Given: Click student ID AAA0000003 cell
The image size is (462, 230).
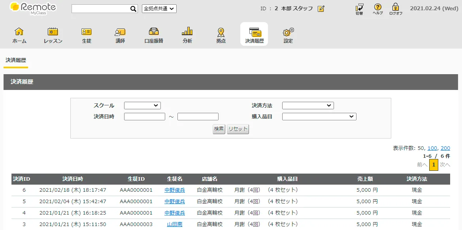Looking at the screenshot, I should point(136,224).
